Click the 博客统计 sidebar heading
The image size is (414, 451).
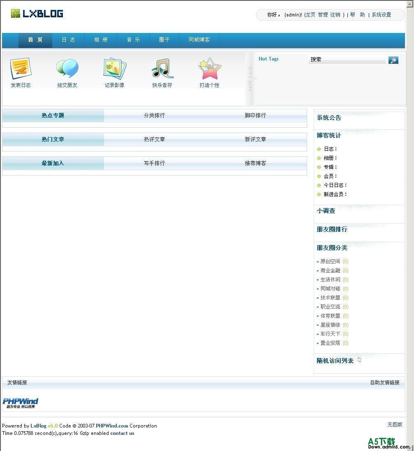pos(329,136)
